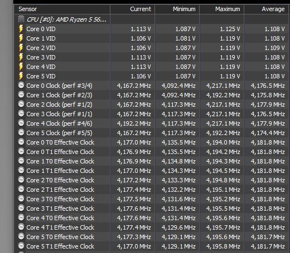Select the Core 2 Clock (perf #1/2) label
Image resolution: width=290 pixels, height=253 pixels.
click(59, 105)
